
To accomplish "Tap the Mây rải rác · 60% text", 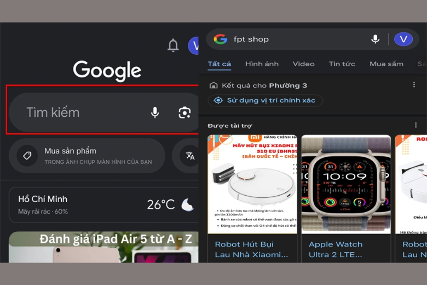I will pos(43,212).
